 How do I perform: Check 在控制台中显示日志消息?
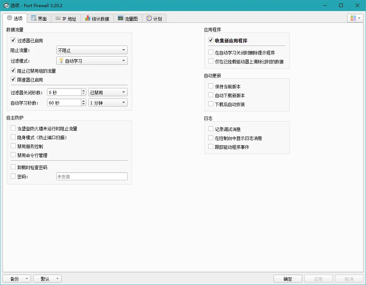click(x=211, y=138)
